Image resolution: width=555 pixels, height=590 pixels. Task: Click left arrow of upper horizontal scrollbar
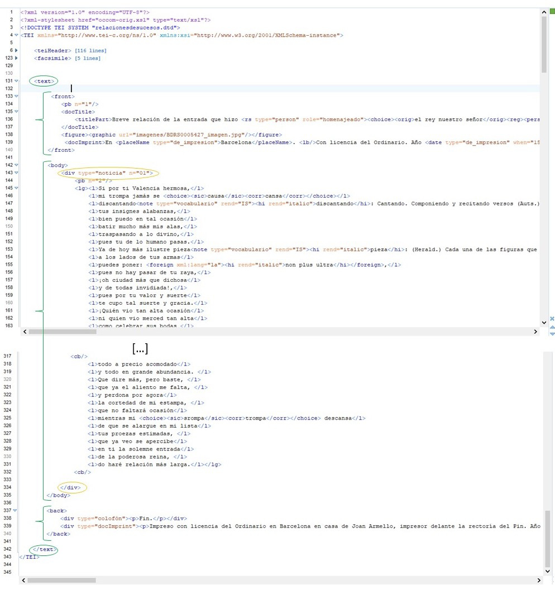tap(25, 332)
